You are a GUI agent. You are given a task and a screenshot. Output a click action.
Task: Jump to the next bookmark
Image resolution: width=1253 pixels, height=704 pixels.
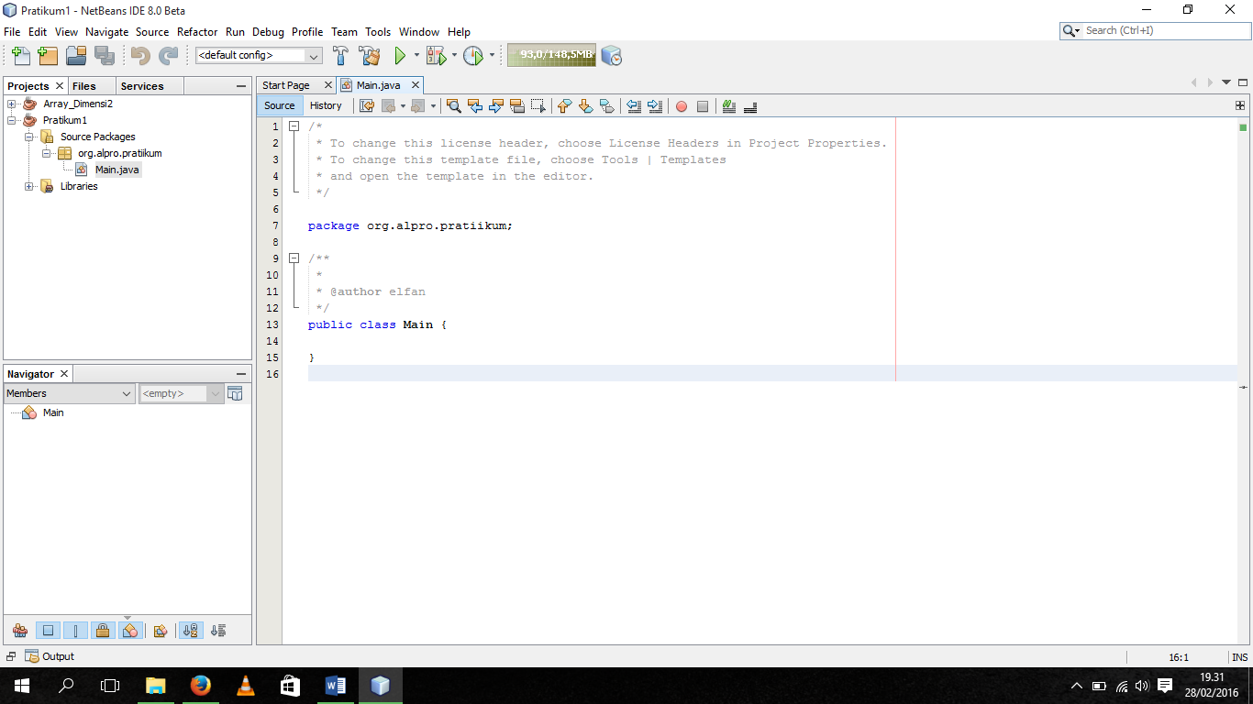click(585, 106)
